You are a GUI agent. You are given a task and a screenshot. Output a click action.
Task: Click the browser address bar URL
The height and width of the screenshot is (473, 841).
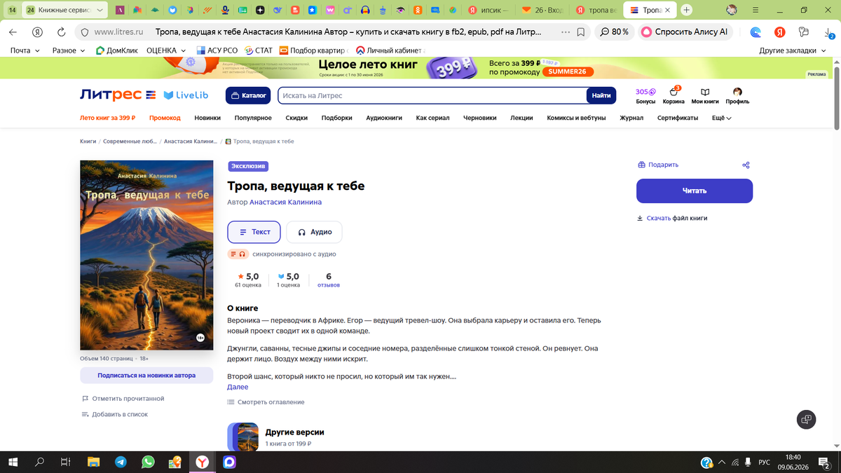118,32
